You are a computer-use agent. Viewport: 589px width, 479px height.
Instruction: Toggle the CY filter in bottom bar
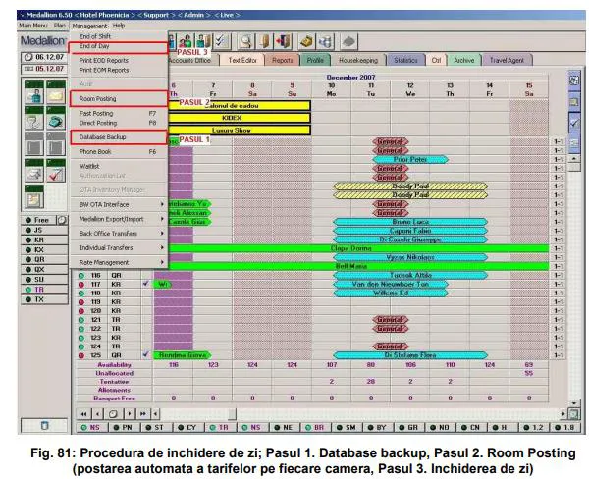click(188, 428)
